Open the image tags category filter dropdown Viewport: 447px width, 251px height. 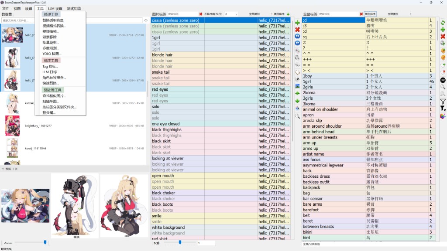pos(261,14)
